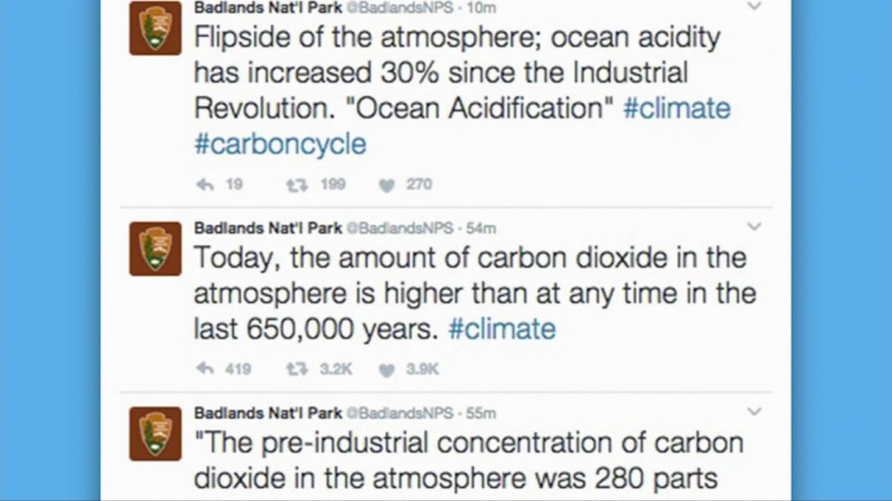Reply to the ocean acidity tweet
892x501 pixels.
pyautogui.click(x=205, y=185)
